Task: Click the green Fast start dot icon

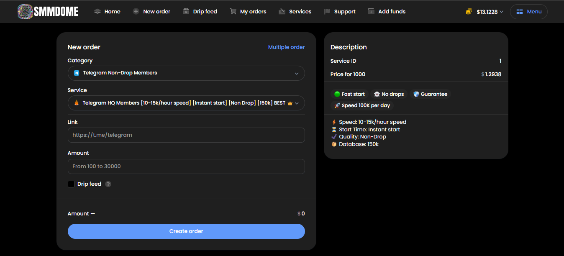Action: tap(337, 94)
